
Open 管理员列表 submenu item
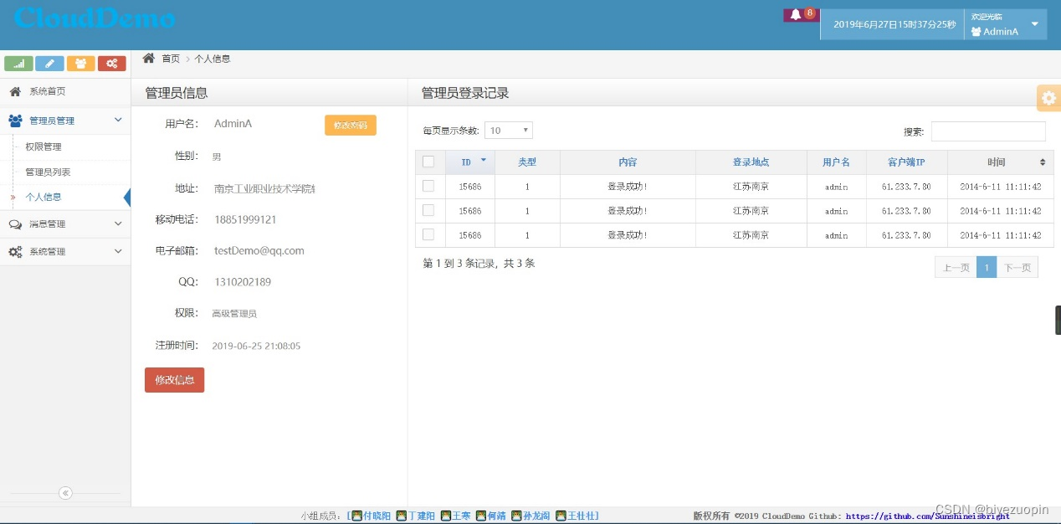tap(65, 172)
